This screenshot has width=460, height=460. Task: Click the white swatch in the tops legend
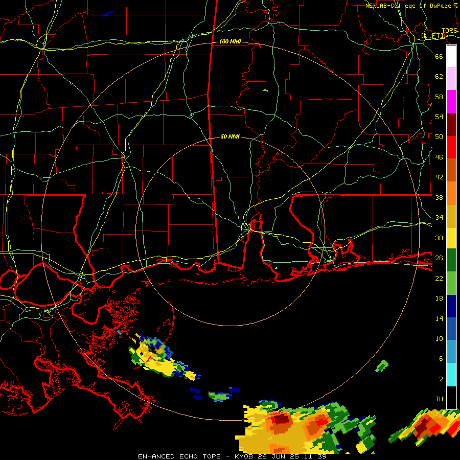click(451, 56)
